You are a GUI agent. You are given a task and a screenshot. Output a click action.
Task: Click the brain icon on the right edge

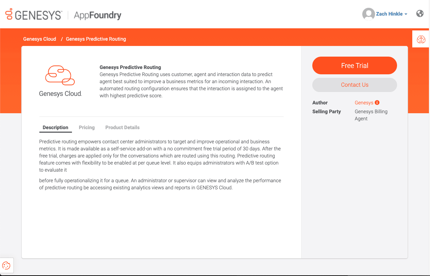(420, 39)
